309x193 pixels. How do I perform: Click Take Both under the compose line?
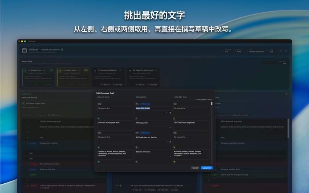point(163,190)
